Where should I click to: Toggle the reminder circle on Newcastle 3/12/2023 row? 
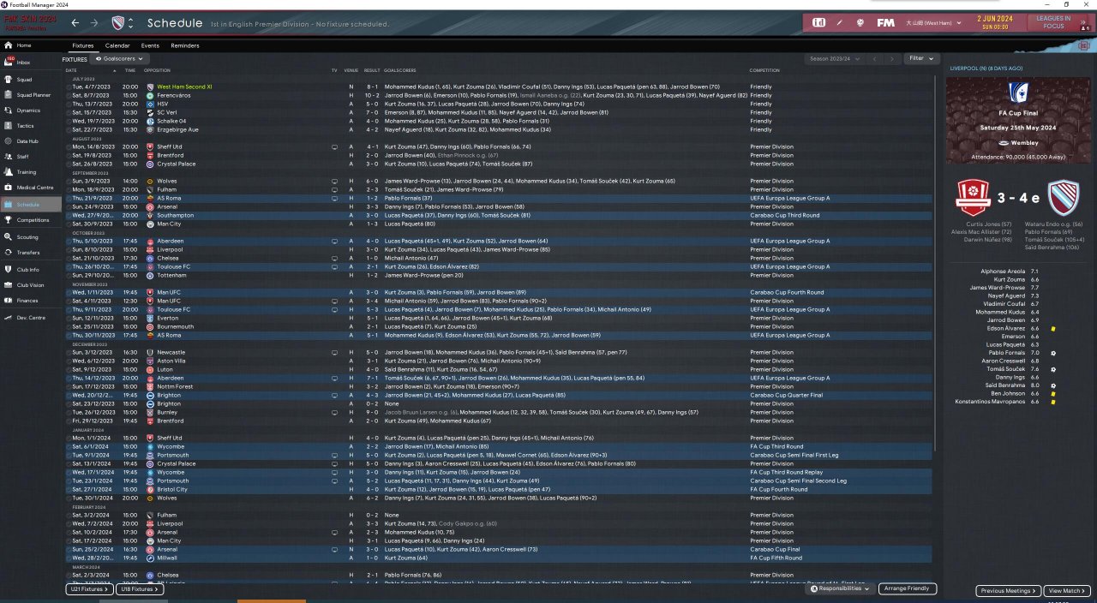[x=68, y=352]
